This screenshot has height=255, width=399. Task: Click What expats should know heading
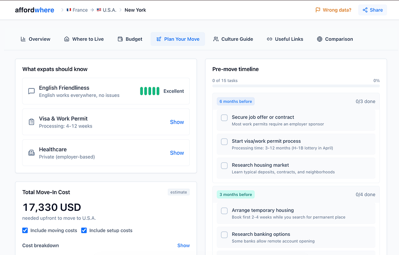55,69
